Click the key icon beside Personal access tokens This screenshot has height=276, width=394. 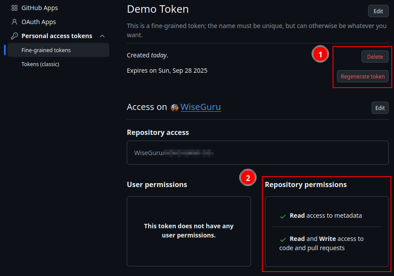pyautogui.click(x=14, y=36)
